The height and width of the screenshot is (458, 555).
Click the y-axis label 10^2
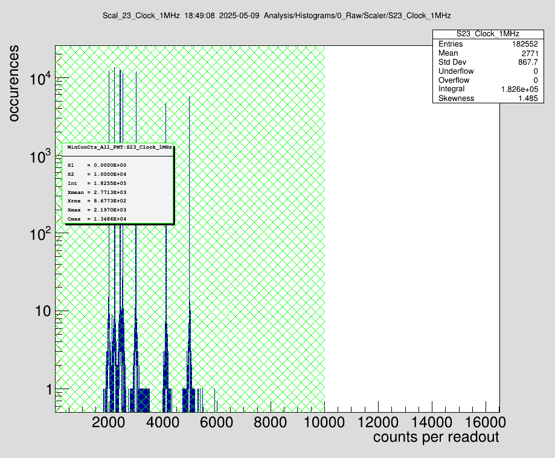(40, 233)
